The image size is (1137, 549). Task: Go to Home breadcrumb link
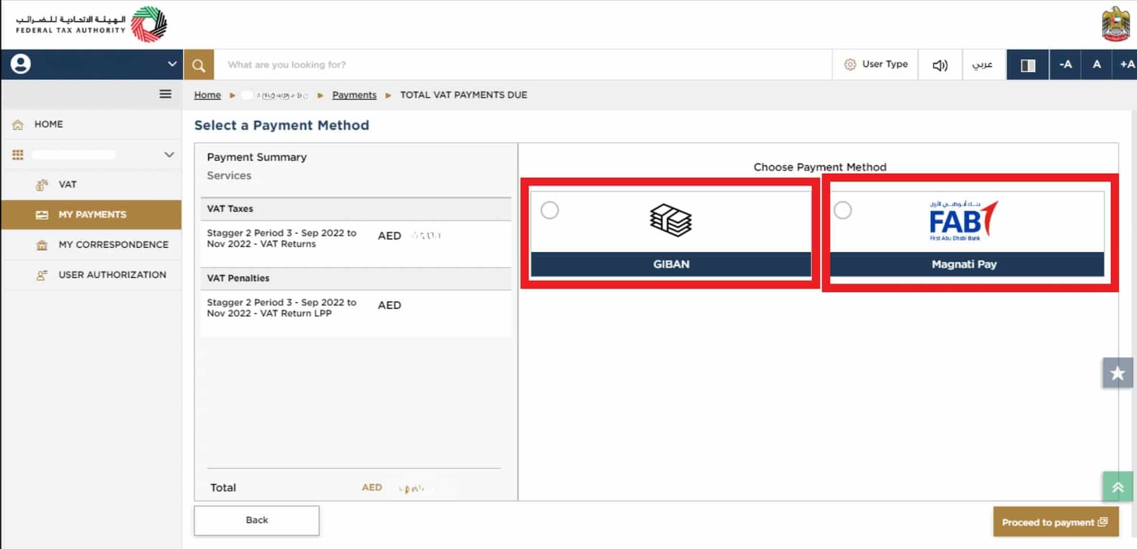[207, 95]
